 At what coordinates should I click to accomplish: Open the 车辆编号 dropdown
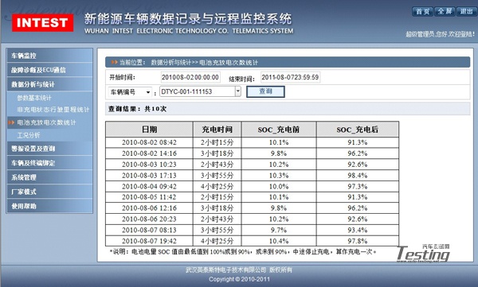[130, 92]
